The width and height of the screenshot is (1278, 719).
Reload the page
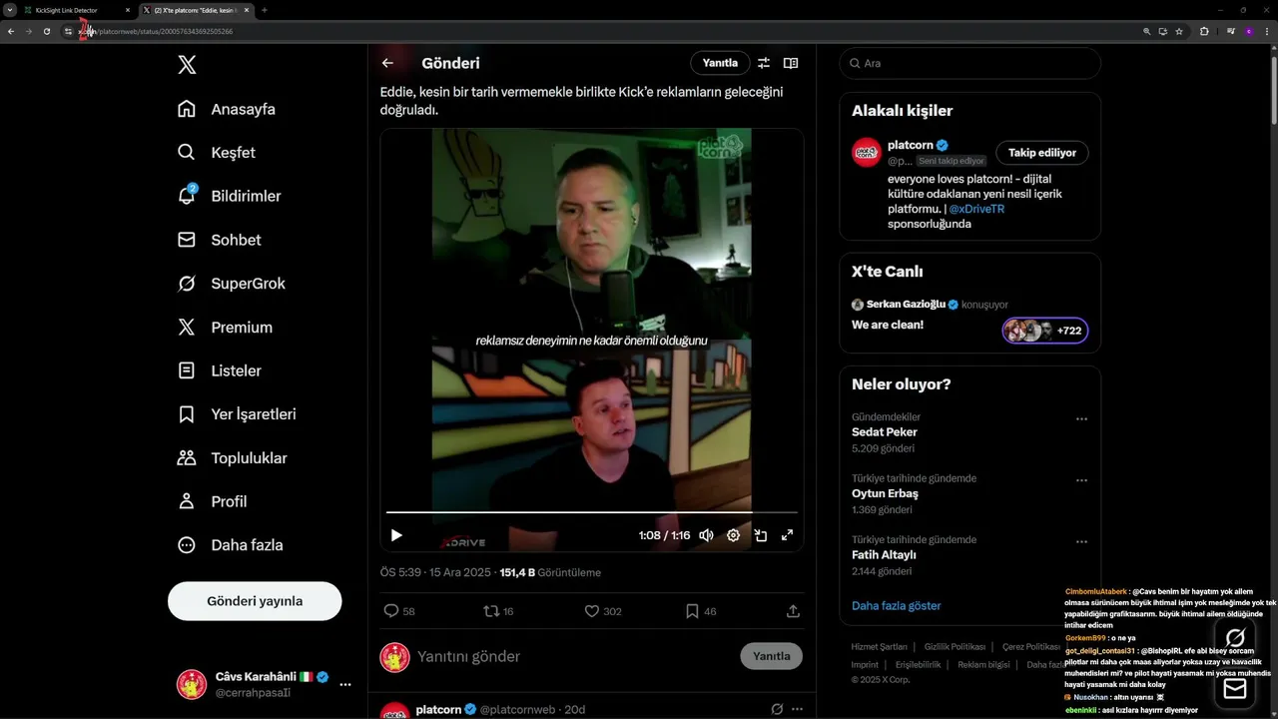click(x=47, y=31)
